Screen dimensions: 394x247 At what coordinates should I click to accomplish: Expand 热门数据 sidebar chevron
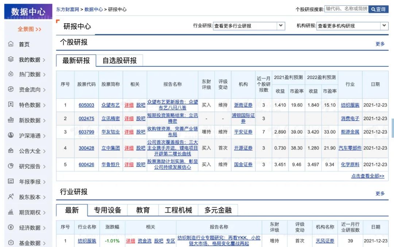tap(44, 75)
